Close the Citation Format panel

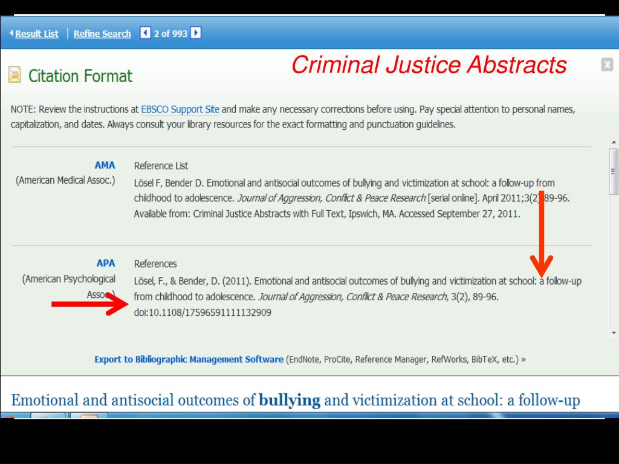pos(607,64)
